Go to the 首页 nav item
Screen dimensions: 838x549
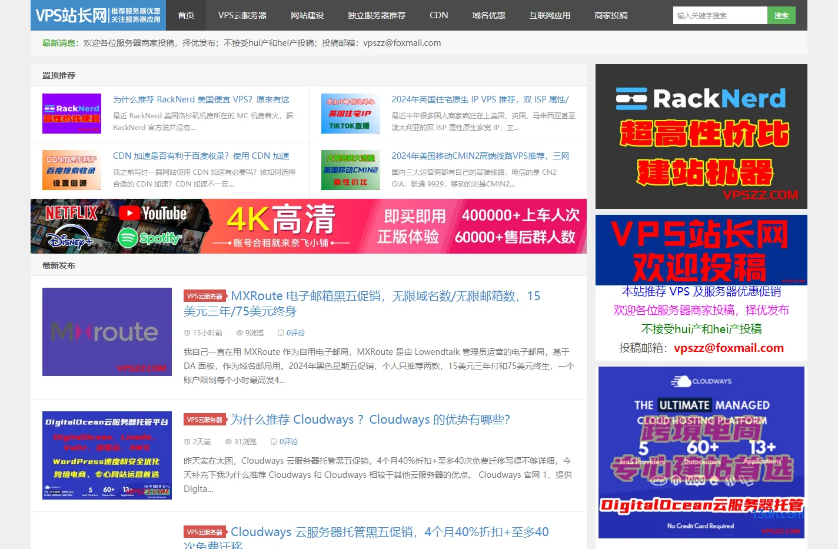(186, 15)
